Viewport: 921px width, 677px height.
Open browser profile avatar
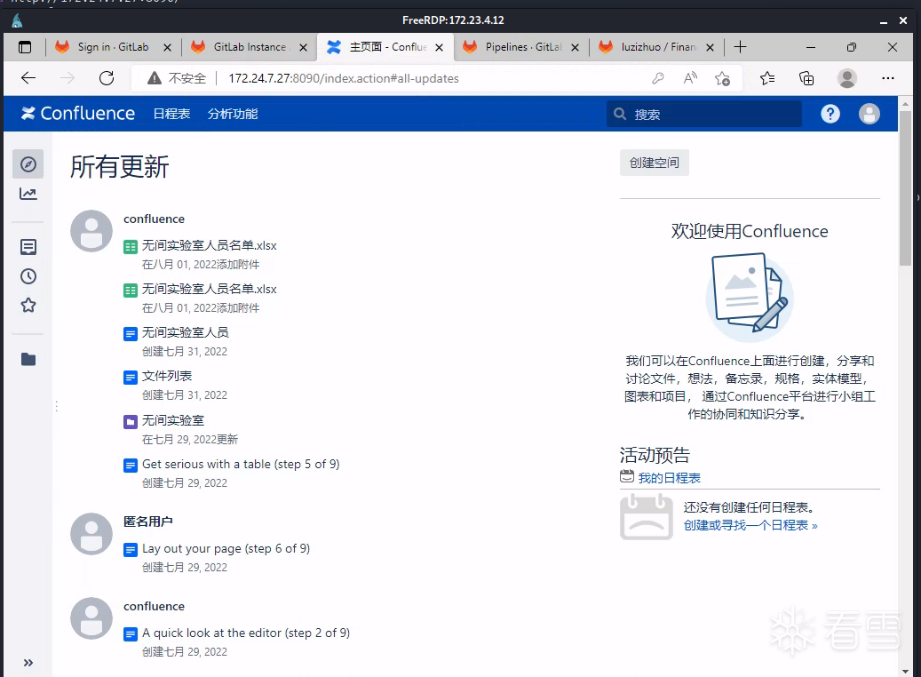pos(847,78)
